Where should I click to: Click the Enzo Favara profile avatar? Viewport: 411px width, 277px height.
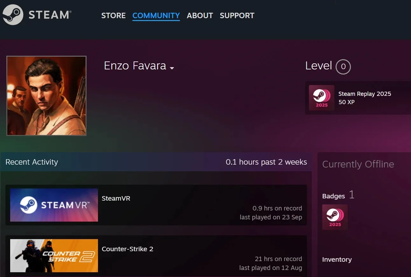(x=46, y=96)
